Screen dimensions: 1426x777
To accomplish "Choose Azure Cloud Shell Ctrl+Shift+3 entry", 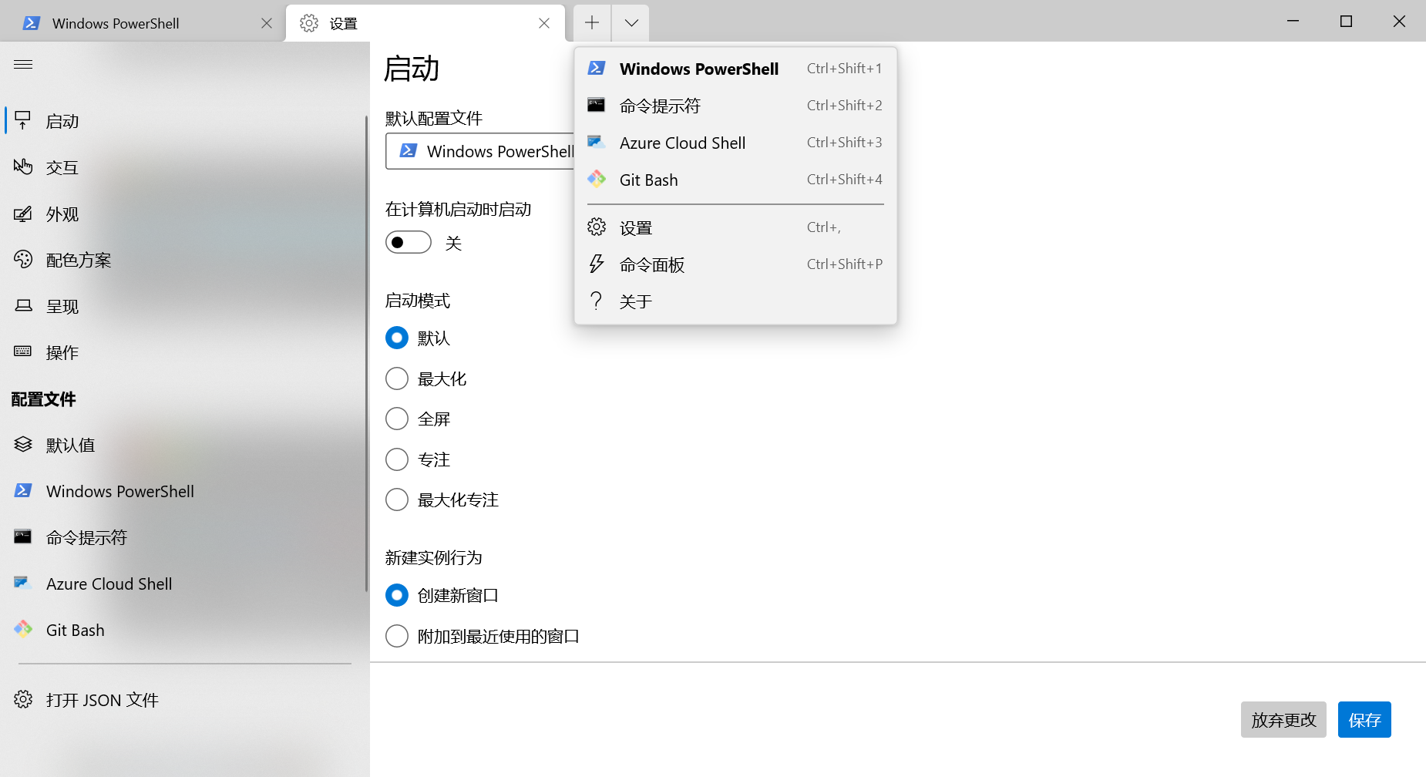I will [x=735, y=143].
